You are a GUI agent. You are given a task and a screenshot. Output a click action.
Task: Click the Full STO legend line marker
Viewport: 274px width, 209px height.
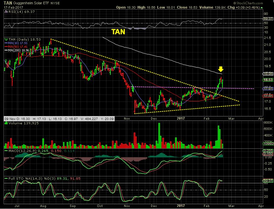pos(6,178)
